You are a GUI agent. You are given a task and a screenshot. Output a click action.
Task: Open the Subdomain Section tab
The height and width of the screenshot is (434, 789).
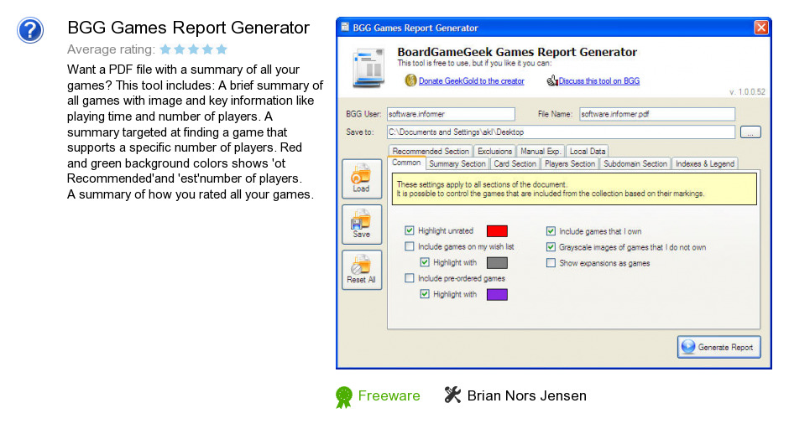635,163
